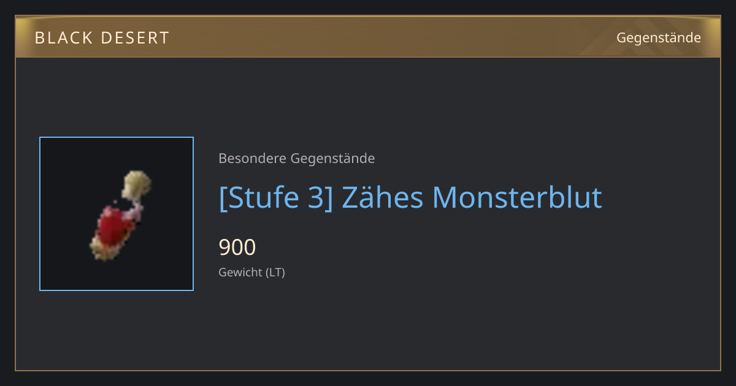Click the beige stopper of the item icon
The width and height of the screenshot is (736, 386).
tap(137, 184)
